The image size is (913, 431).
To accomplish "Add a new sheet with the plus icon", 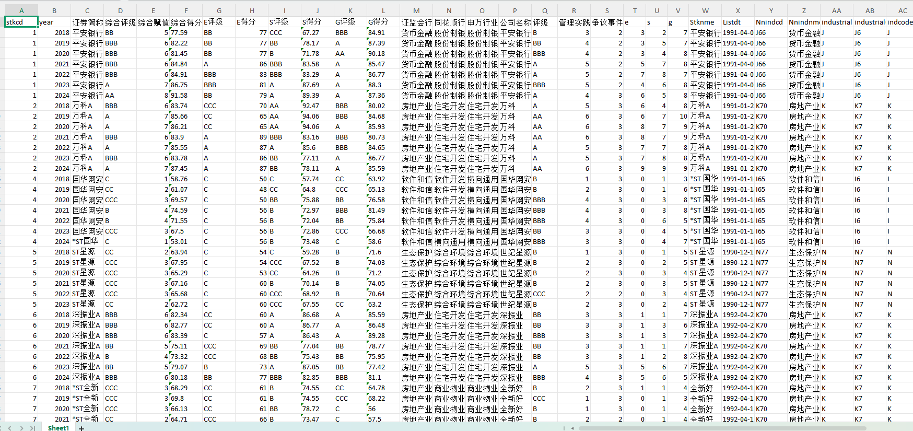I will tap(81, 428).
